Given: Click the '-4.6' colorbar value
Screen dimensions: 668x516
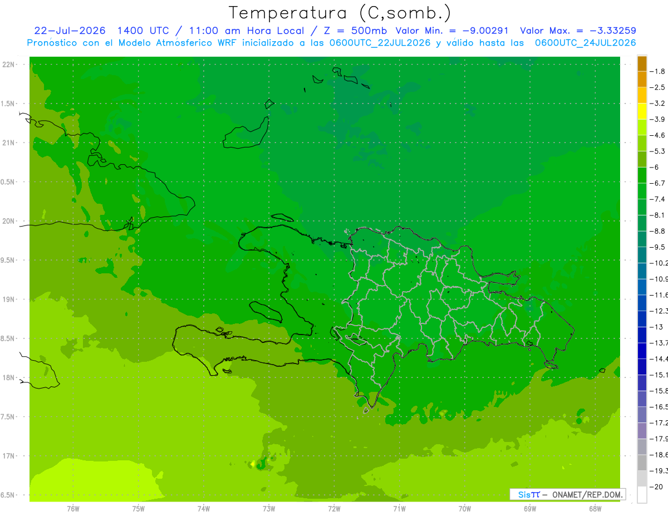Looking at the screenshot, I should pos(659,135).
